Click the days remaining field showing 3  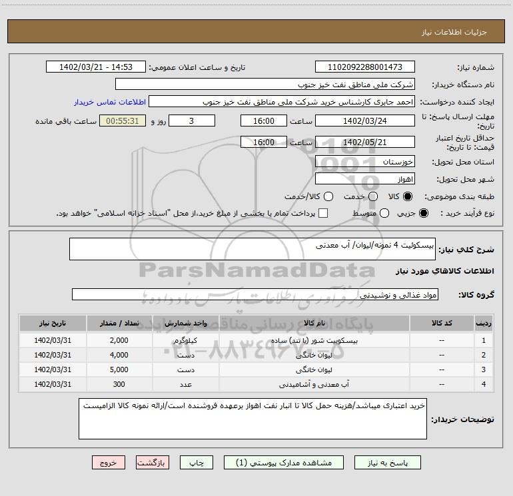pyautogui.click(x=192, y=121)
